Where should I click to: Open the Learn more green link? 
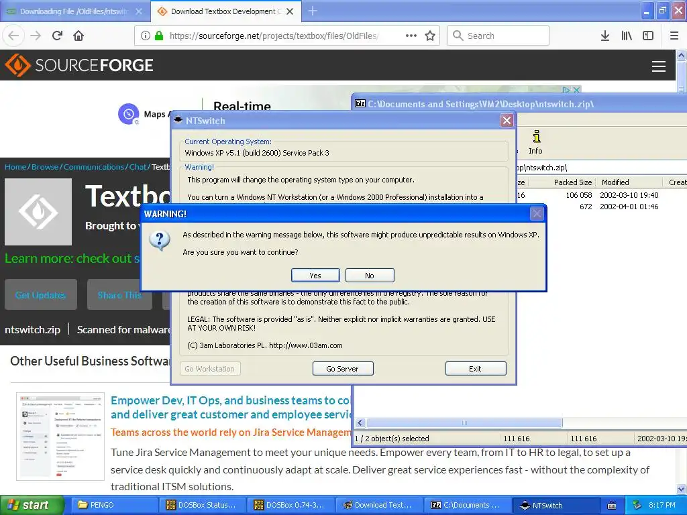click(x=72, y=258)
